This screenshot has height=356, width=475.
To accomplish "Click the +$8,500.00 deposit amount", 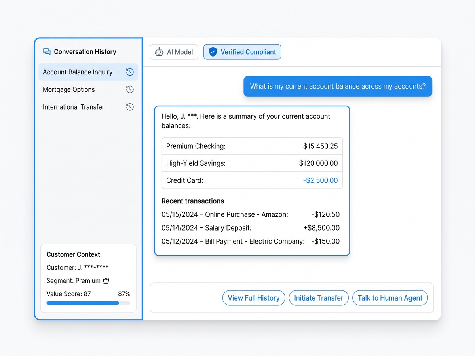I will pos(321,228).
